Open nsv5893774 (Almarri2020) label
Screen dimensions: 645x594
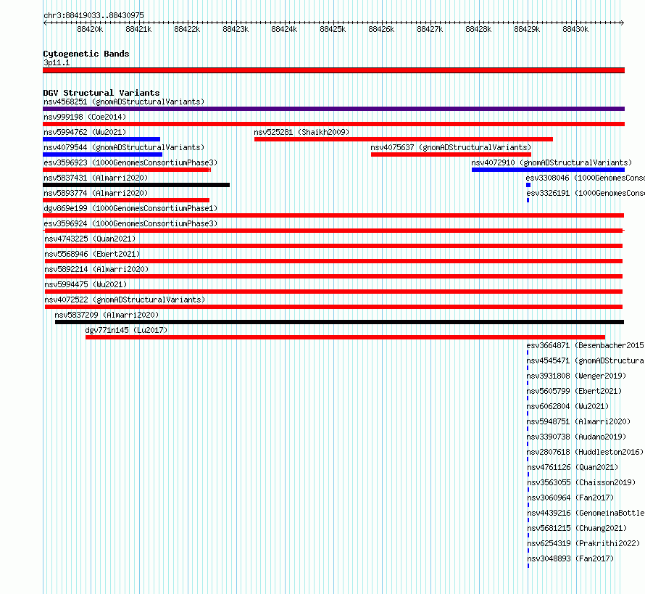tap(96, 193)
